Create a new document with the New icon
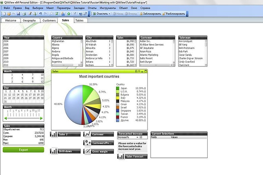The image size is (263, 175). [x=4, y=14]
